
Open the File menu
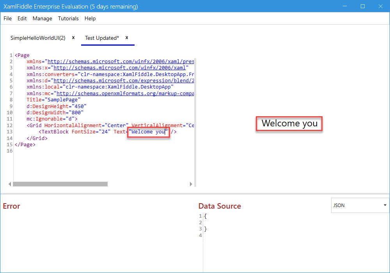(x=7, y=18)
